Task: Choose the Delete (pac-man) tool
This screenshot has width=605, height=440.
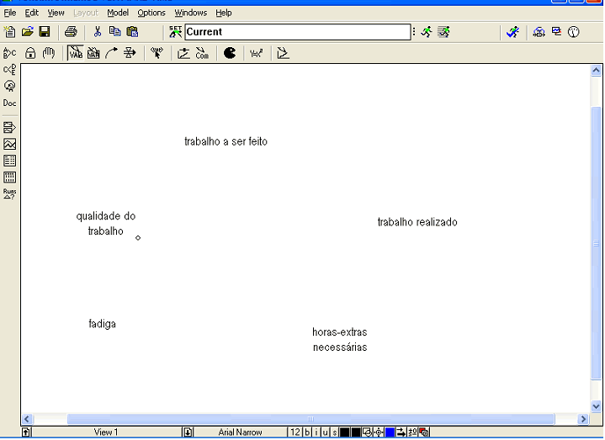Action: tap(230, 53)
